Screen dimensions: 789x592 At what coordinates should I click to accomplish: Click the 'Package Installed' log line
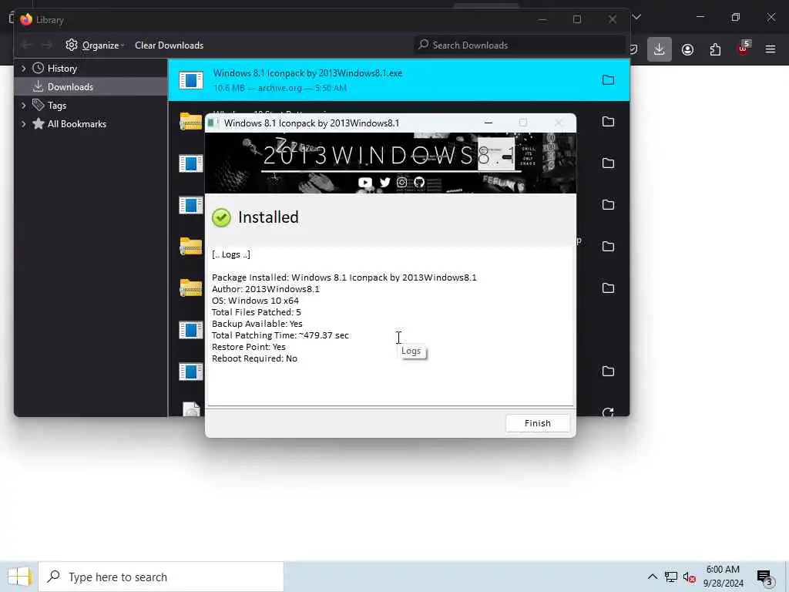point(344,277)
